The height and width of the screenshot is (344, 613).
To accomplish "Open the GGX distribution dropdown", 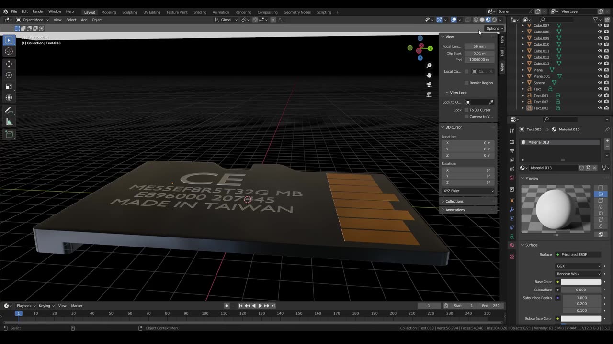I will click(x=578, y=266).
